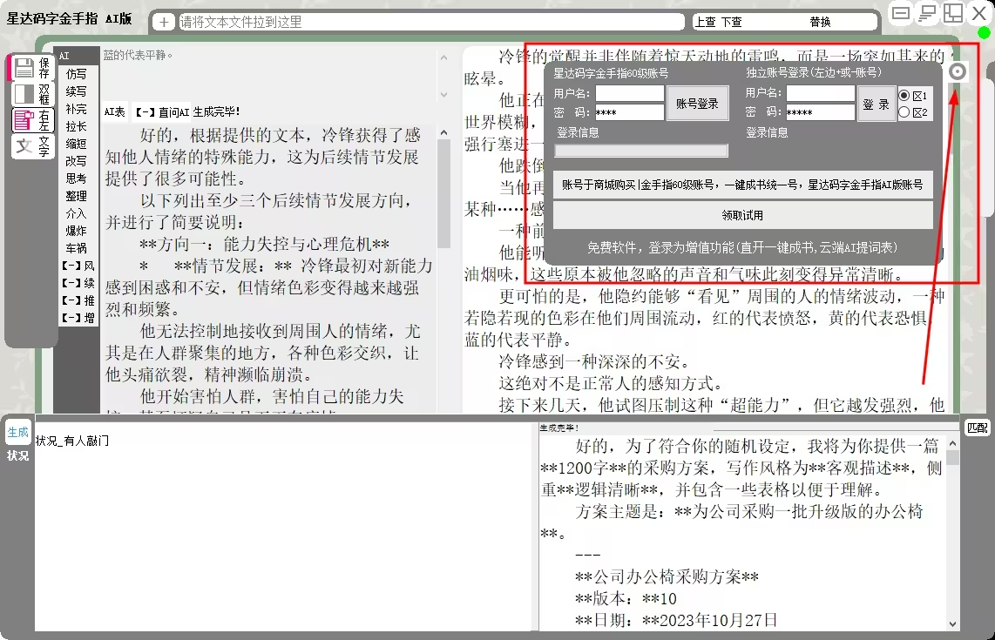Click 下查 to search downward
This screenshot has width=995, height=640.
(x=732, y=22)
